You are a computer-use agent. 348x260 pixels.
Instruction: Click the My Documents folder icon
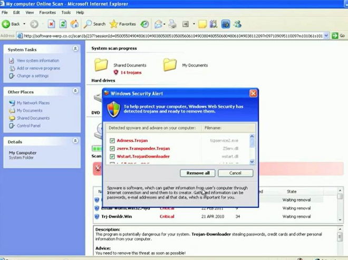170,65
